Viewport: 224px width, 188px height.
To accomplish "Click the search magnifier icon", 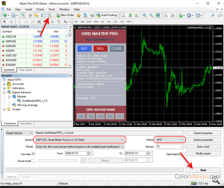I will point(213,15).
